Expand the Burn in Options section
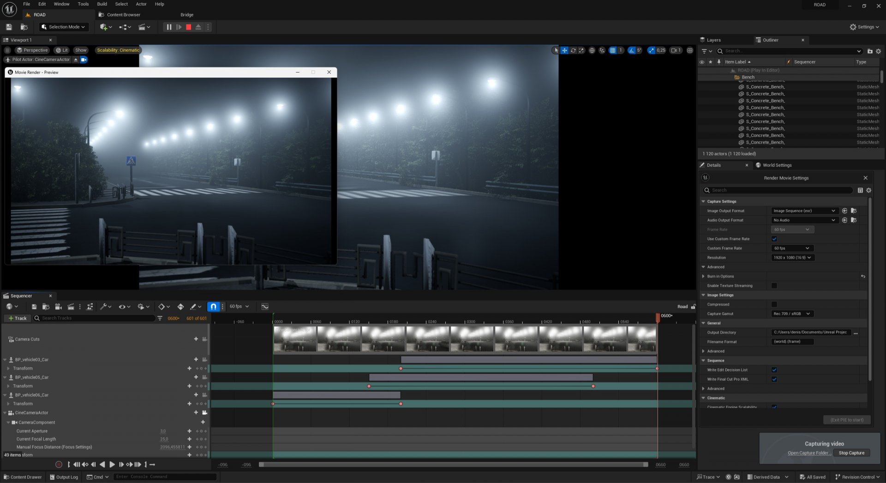Image resolution: width=886 pixels, height=483 pixels. pos(703,277)
